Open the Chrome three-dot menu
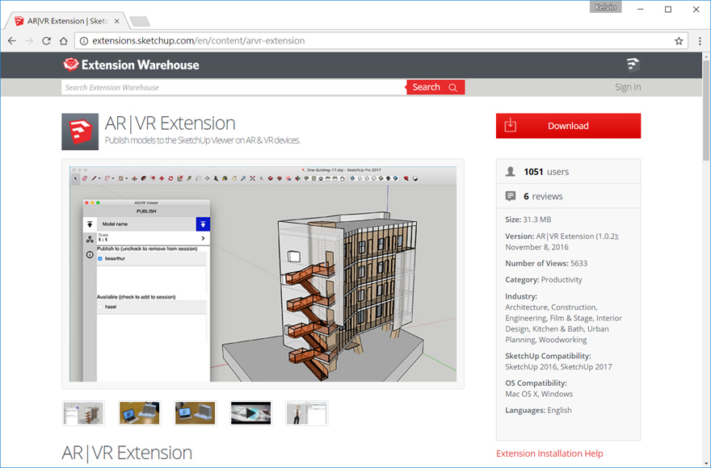Image resolution: width=711 pixels, height=468 pixels. 700,41
